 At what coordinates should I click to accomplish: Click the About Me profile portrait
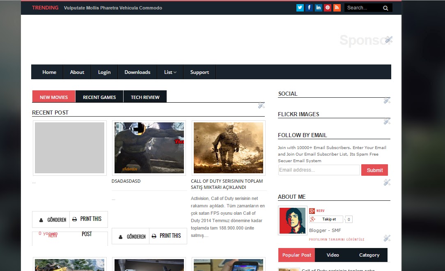click(292, 220)
